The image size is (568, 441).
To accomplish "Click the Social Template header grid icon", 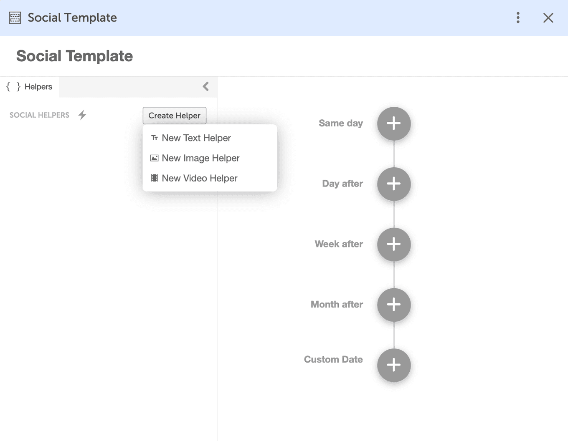I will pos(15,18).
